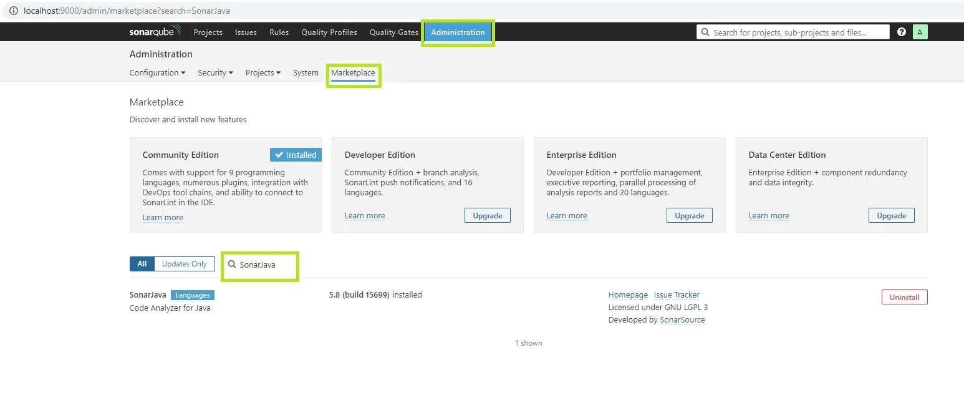The width and height of the screenshot is (964, 413).
Task: Click the 'Code Analyzer for Java' description
Action: click(170, 308)
